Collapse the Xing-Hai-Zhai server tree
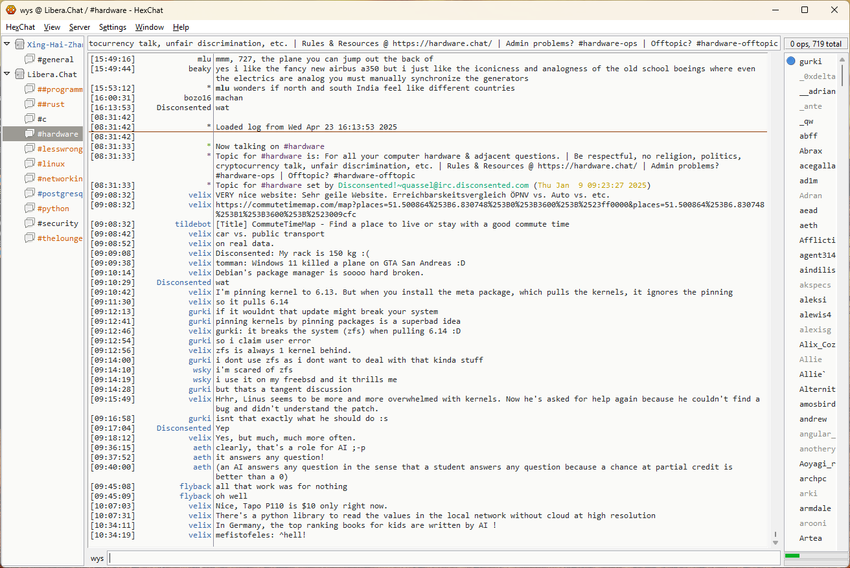This screenshot has width=850, height=568. tap(7, 45)
